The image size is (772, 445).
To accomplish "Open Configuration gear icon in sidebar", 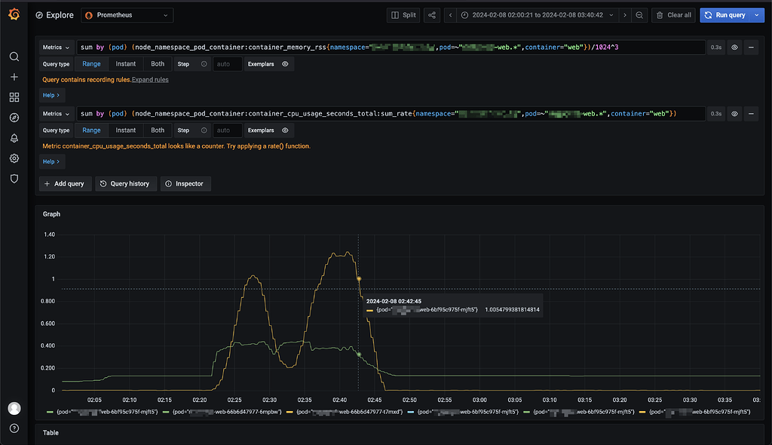I will click(14, 158).
